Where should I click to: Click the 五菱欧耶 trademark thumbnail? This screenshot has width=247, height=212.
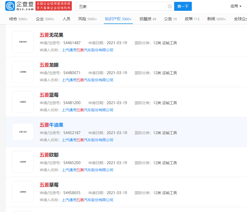[x=23, y=162]
